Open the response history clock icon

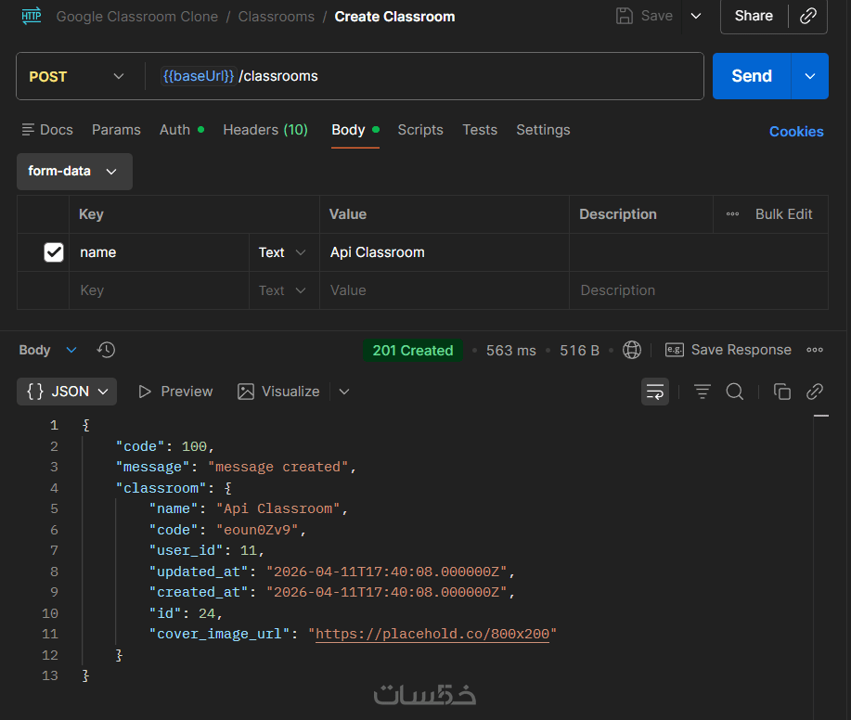click(x=107, y=350)
